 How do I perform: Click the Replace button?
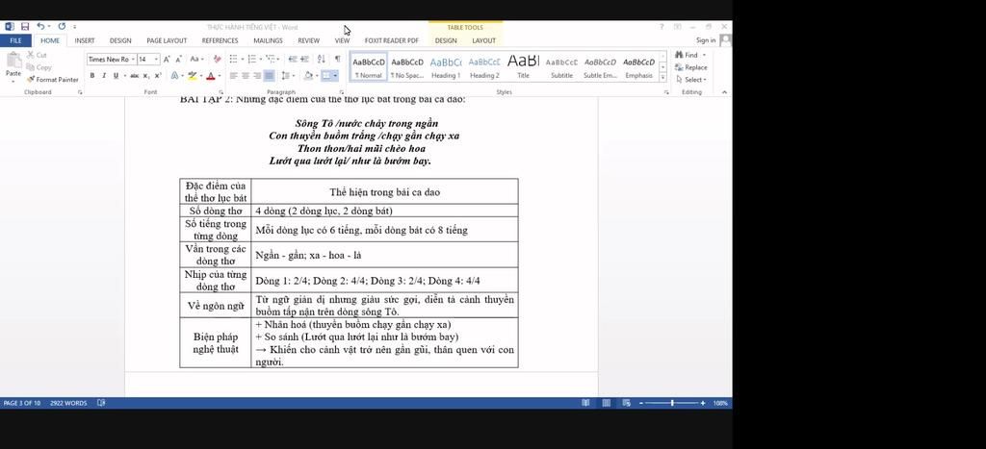point(690,68)
